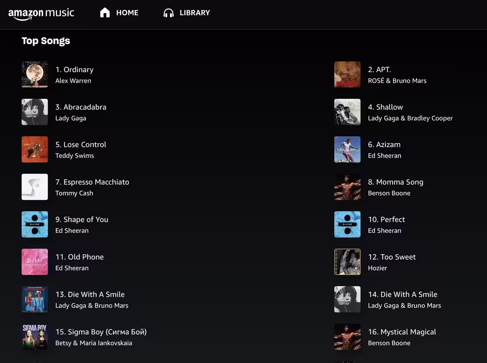Open the APT. album artwork
This screenshot has height=363, width=487.
[347, 74]
